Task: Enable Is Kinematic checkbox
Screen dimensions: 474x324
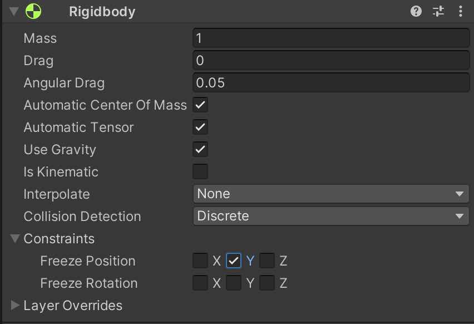Action: (200, 171)
